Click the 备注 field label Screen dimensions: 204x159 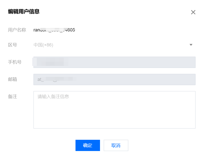pos(12,96)
